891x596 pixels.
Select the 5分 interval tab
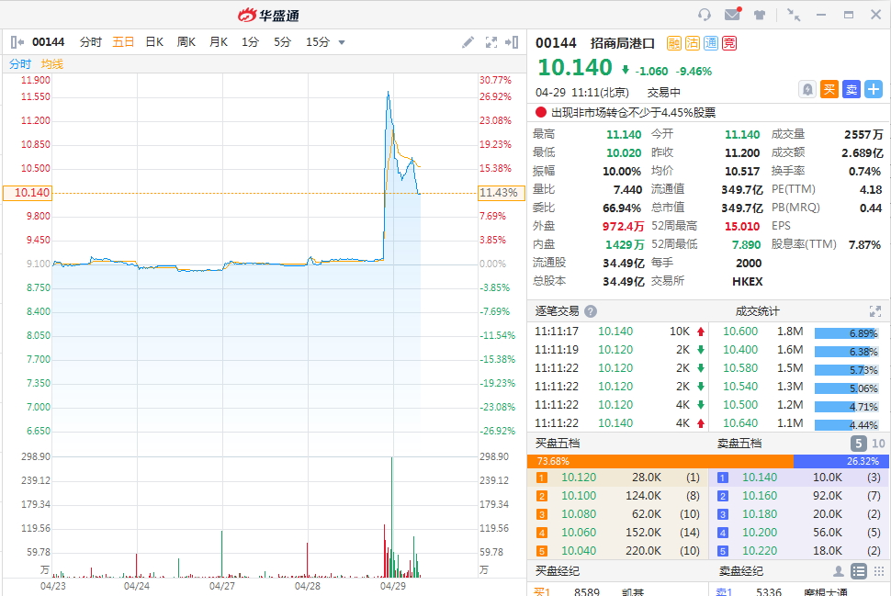pyautogui.click(x=282, y=42)
